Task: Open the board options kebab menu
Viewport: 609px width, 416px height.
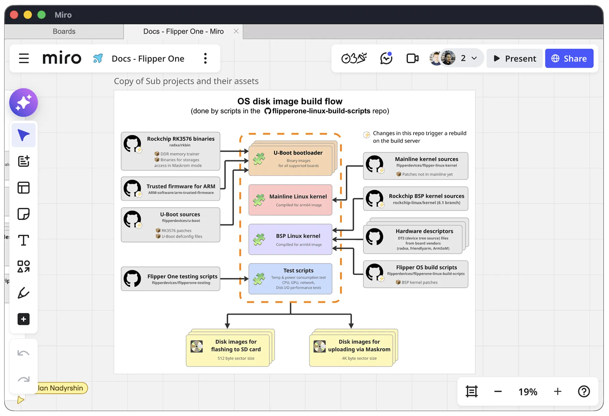Action: click(205, 59)
